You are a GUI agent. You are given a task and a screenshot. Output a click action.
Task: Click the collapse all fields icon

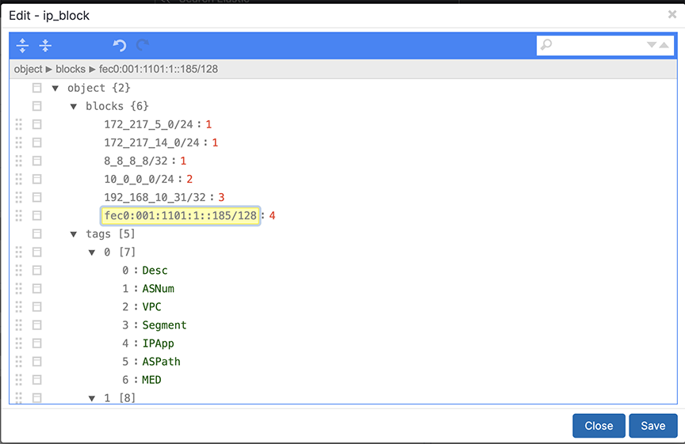pyautogui.click(x=45, y=45)
